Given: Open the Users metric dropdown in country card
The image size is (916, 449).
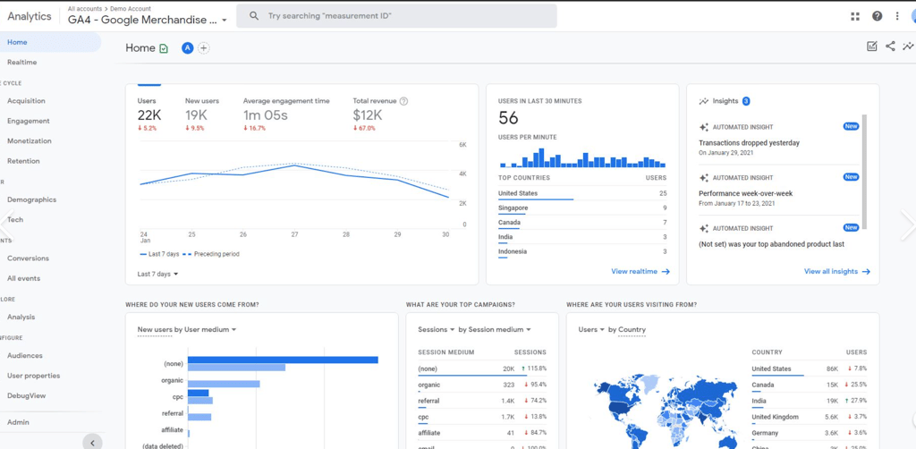Looking at the screenshot, I should coord(591,329).
